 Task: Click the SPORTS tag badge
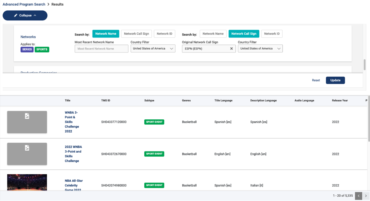(42, 49)
